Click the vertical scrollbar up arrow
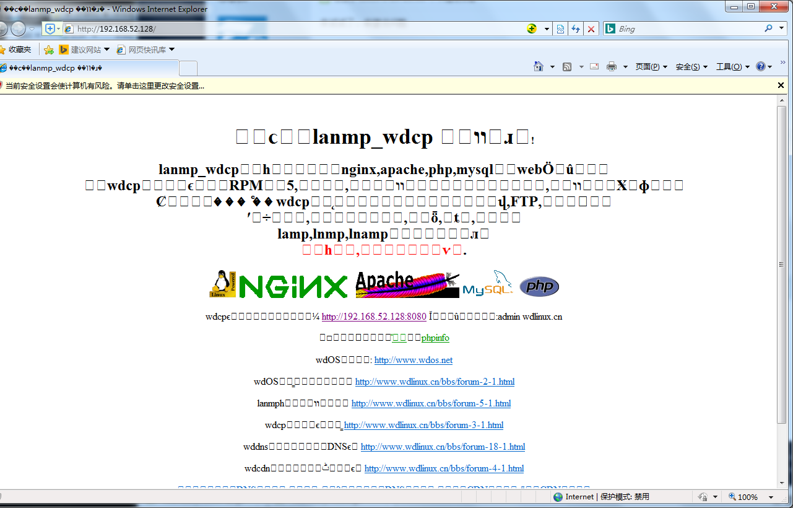The image size is (793, 508). (x=782, y=100)
